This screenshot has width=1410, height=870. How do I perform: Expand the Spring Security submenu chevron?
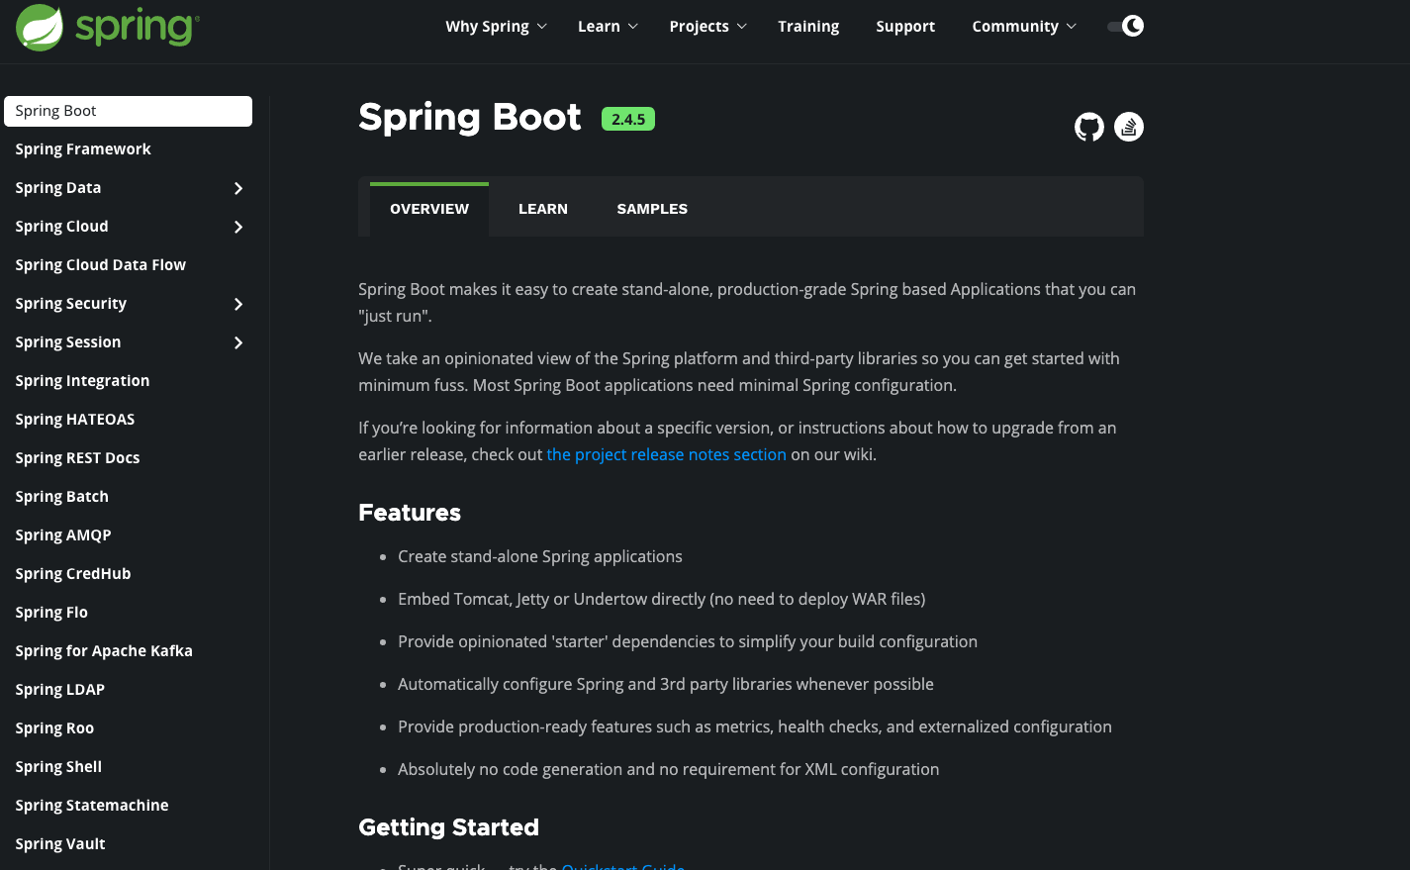pyautogui.click(x=238, y=304)
